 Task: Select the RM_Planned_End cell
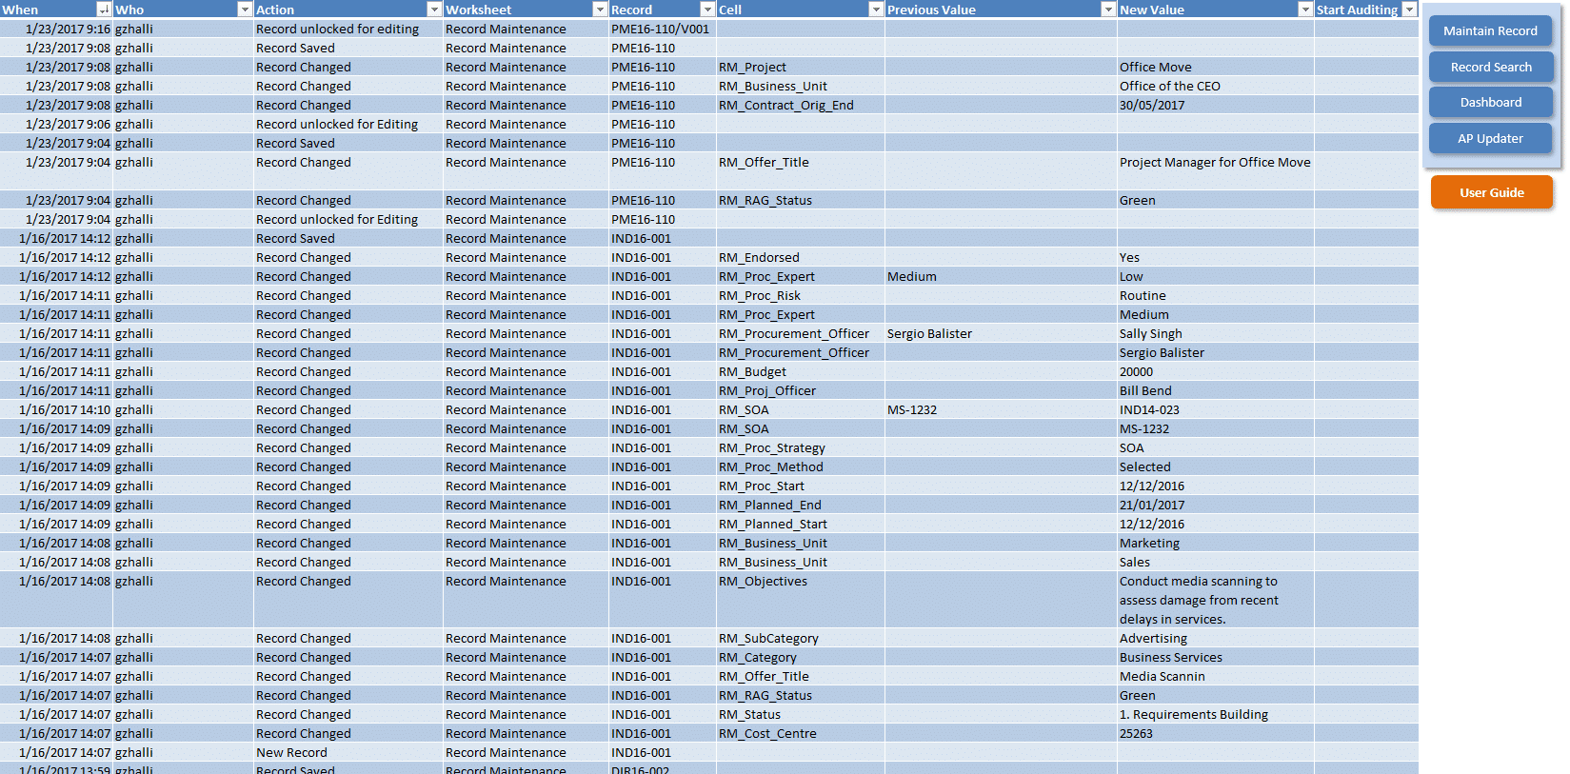tap(801, 505)
